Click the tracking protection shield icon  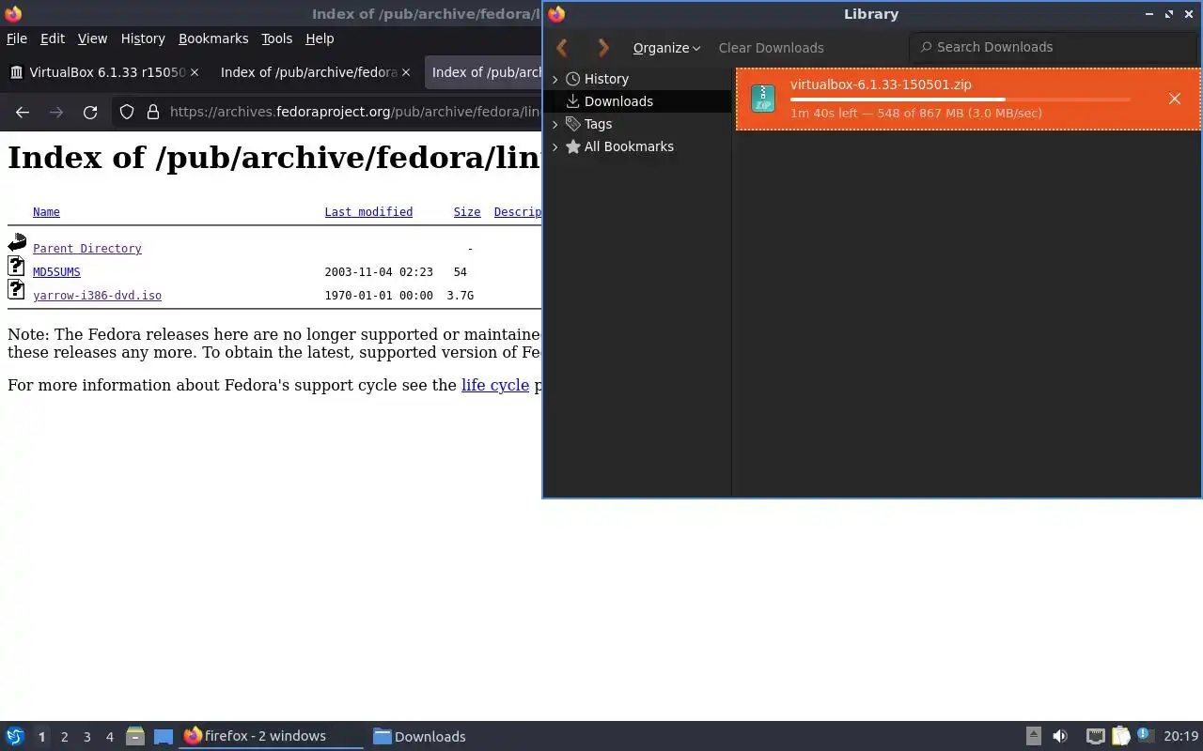128,112
